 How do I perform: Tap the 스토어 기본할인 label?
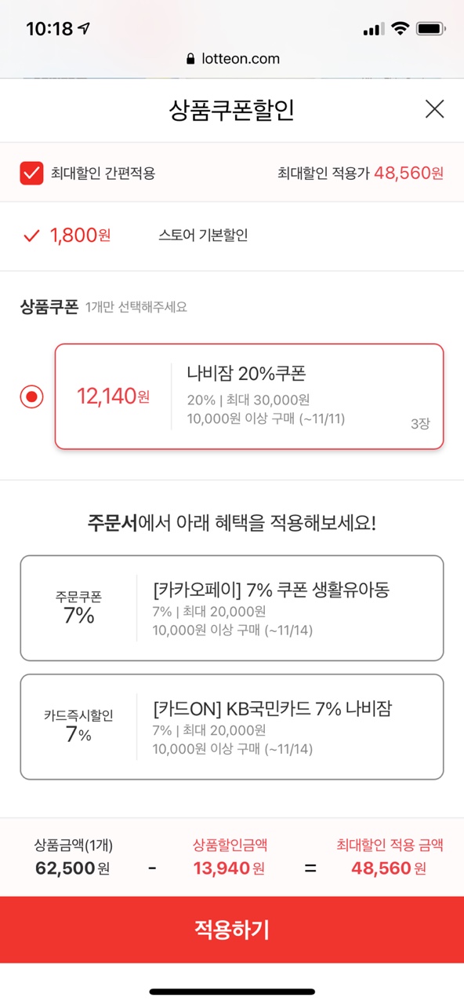tap(203, 235)
